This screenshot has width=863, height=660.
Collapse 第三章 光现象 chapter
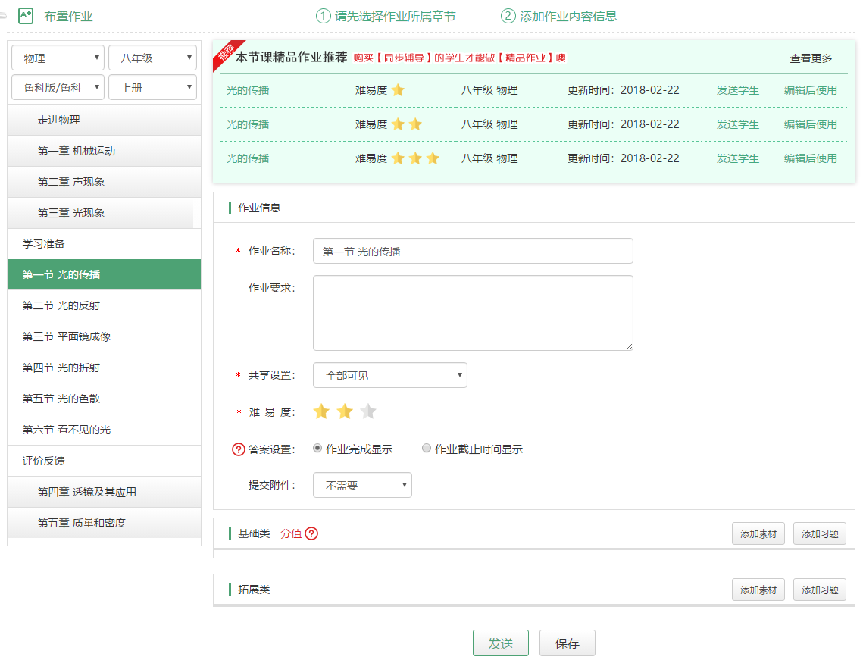[104, 212]
